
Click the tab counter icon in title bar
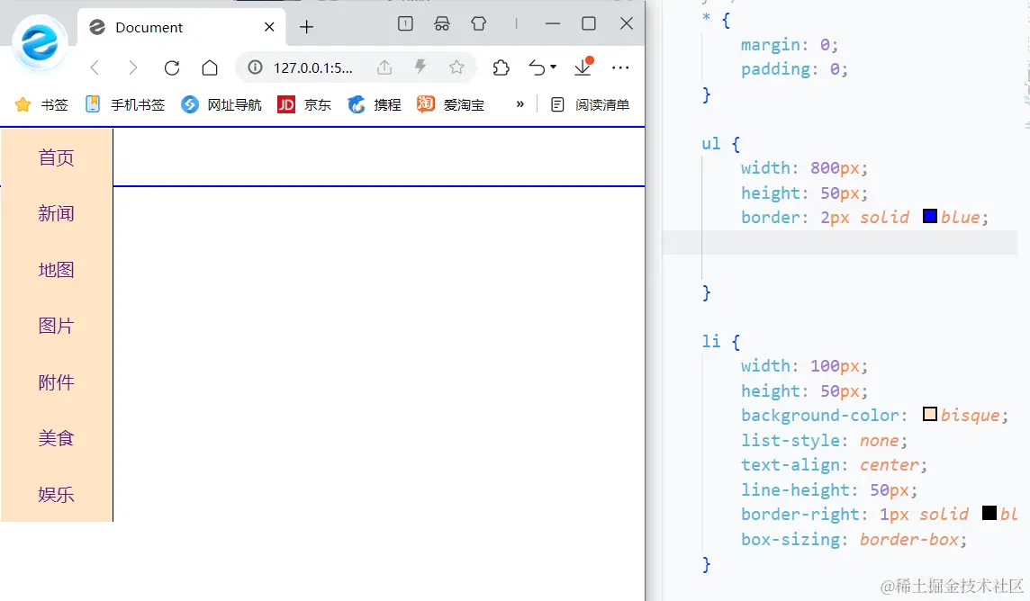405,23
